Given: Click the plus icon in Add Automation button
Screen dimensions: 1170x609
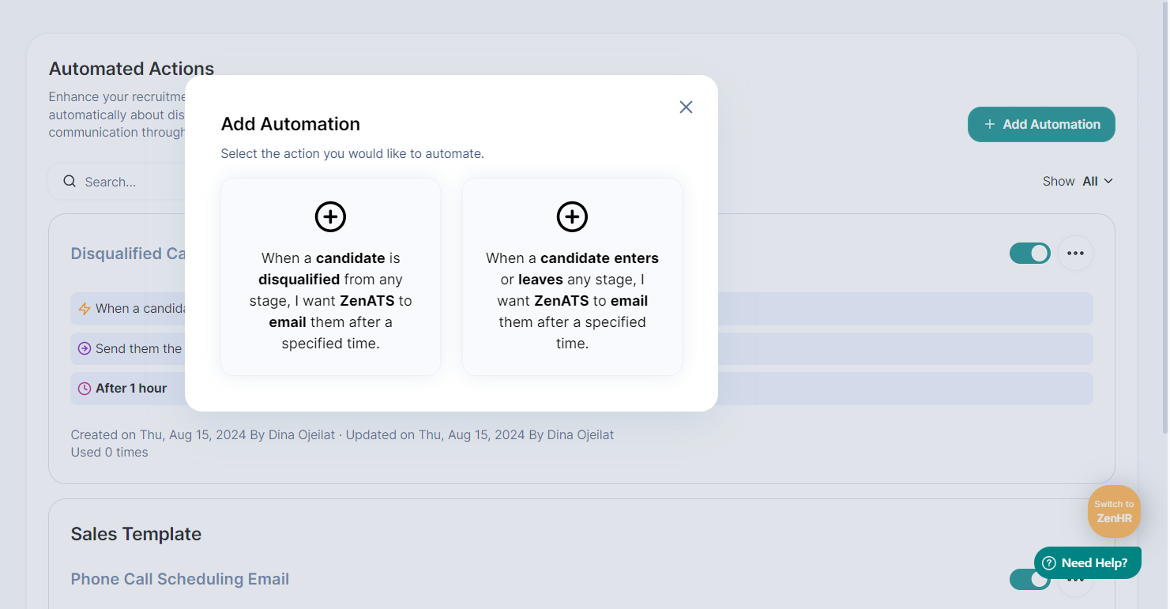Looking at the screenshot, I should coord(989,124).
